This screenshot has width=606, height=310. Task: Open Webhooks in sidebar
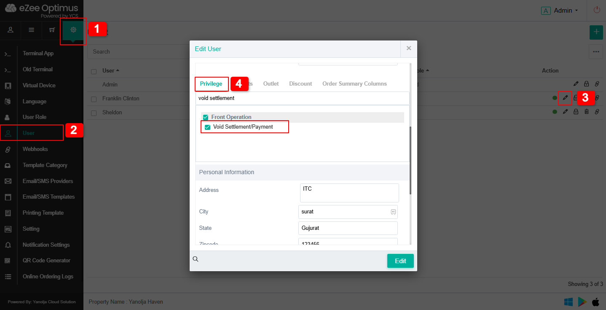click(35, 149)
